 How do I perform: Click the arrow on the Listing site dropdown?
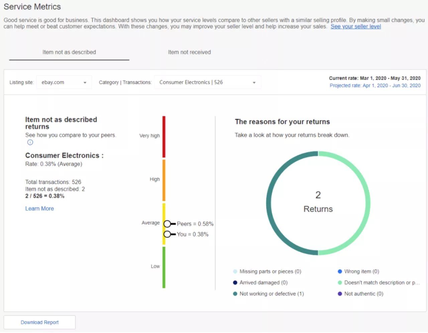coord(85,83)
